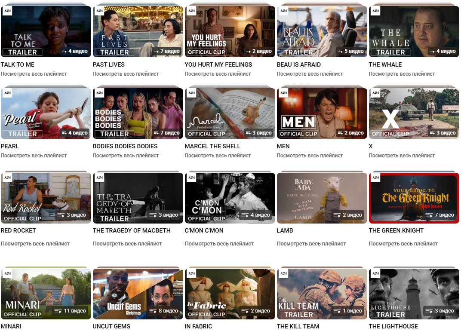This screenshot has height=331, width=464.
Task: View full playlist under THE WHALE
Action: pyautogui.click(x=402, y=74)
